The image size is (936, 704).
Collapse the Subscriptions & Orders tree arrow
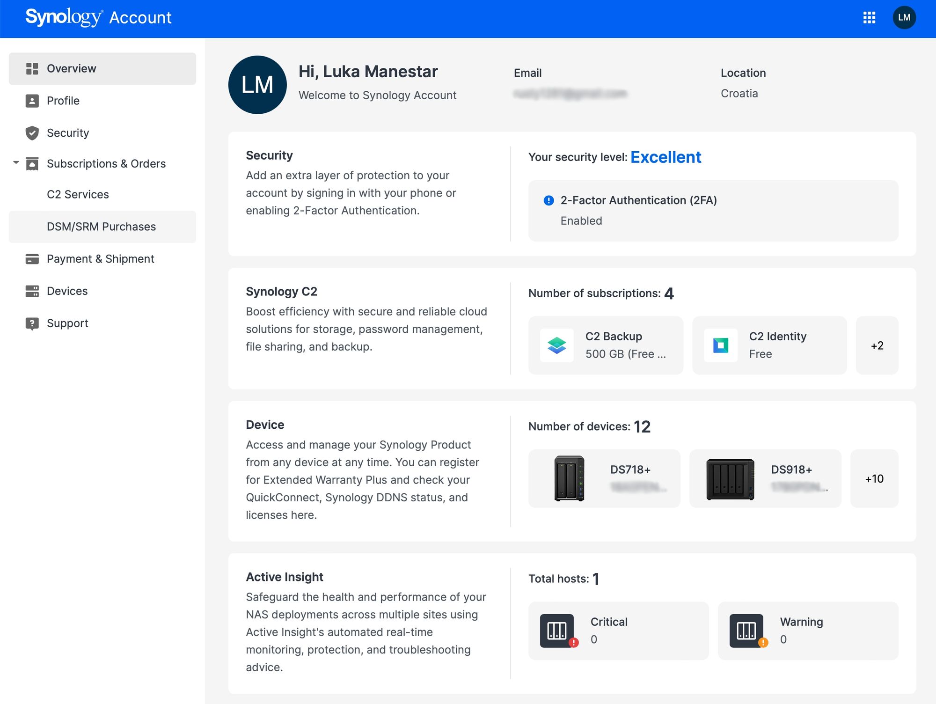tap(16, 163)
